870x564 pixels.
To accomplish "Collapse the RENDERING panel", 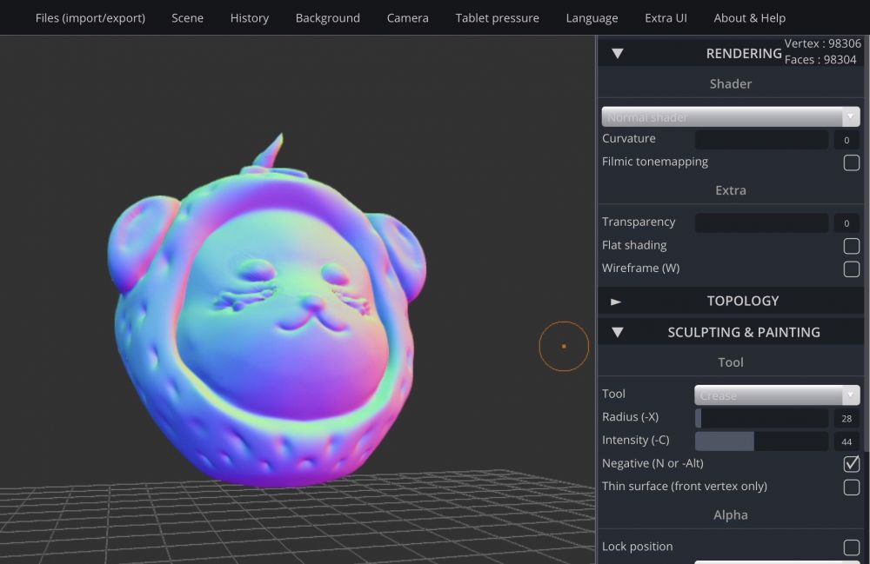I will (618, 52).
